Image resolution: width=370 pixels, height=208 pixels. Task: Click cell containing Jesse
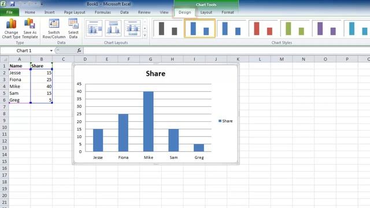(20, 73)
